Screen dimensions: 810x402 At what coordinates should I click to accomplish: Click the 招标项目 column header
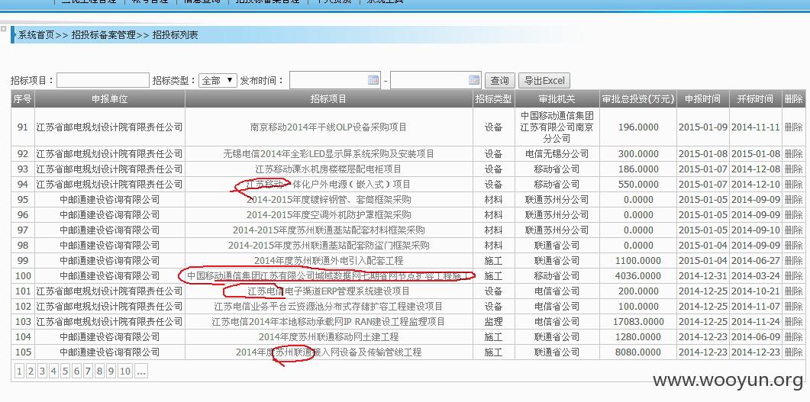click(328, 98)
